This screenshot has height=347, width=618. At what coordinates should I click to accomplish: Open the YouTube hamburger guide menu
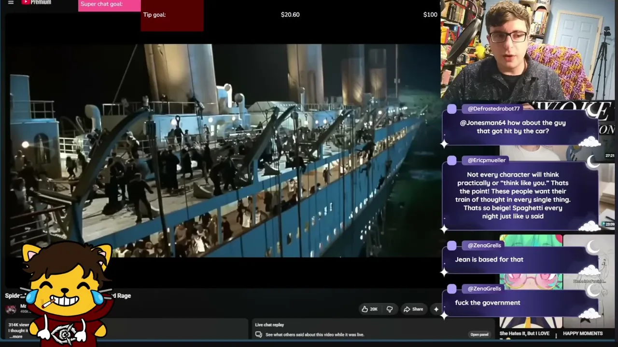[x=11, y=2]
